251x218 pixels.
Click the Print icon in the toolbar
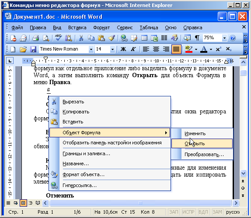point(35,38)
